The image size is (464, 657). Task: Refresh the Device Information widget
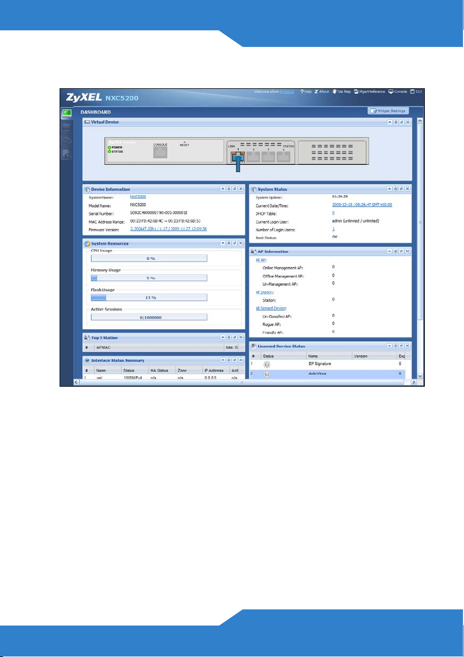point(234,189)
